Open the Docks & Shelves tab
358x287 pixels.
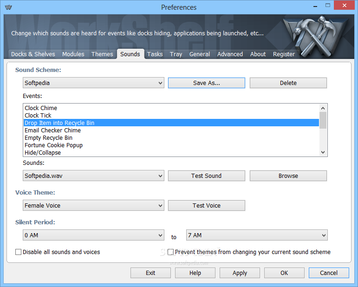33,54
